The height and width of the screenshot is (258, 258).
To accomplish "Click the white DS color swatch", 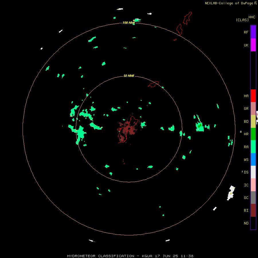I will pyautogui.click(x=253, y=172).
